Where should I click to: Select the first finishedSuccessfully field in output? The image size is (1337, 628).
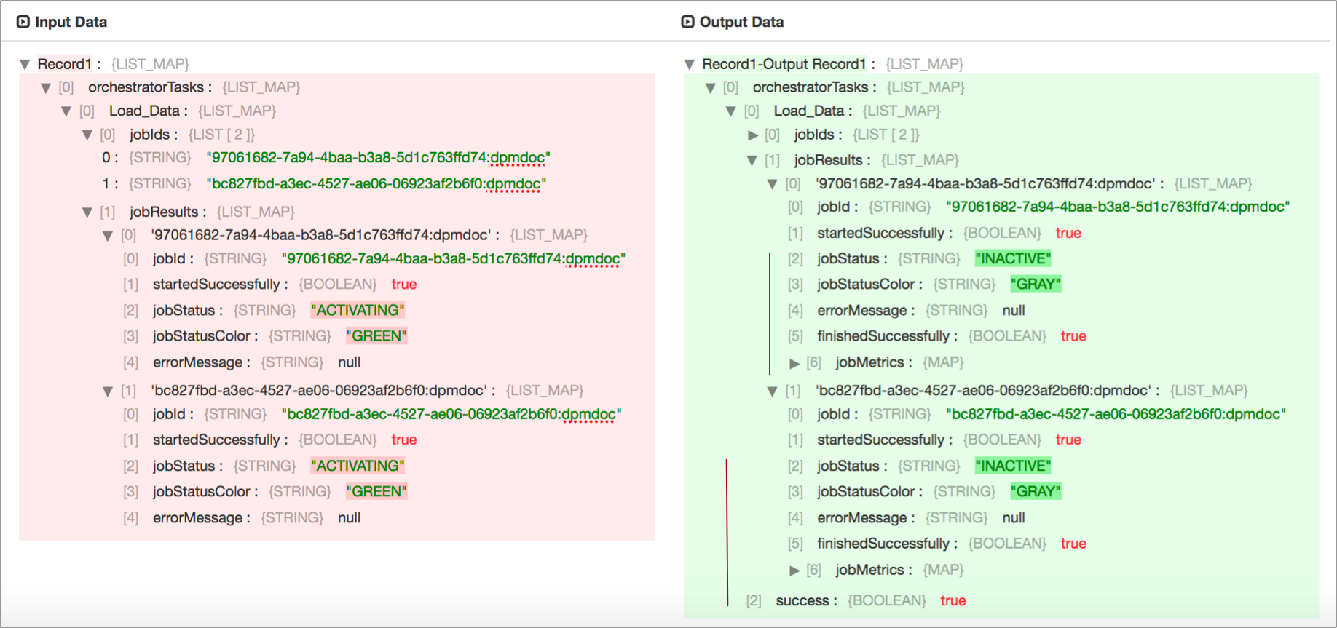point(883,336)
